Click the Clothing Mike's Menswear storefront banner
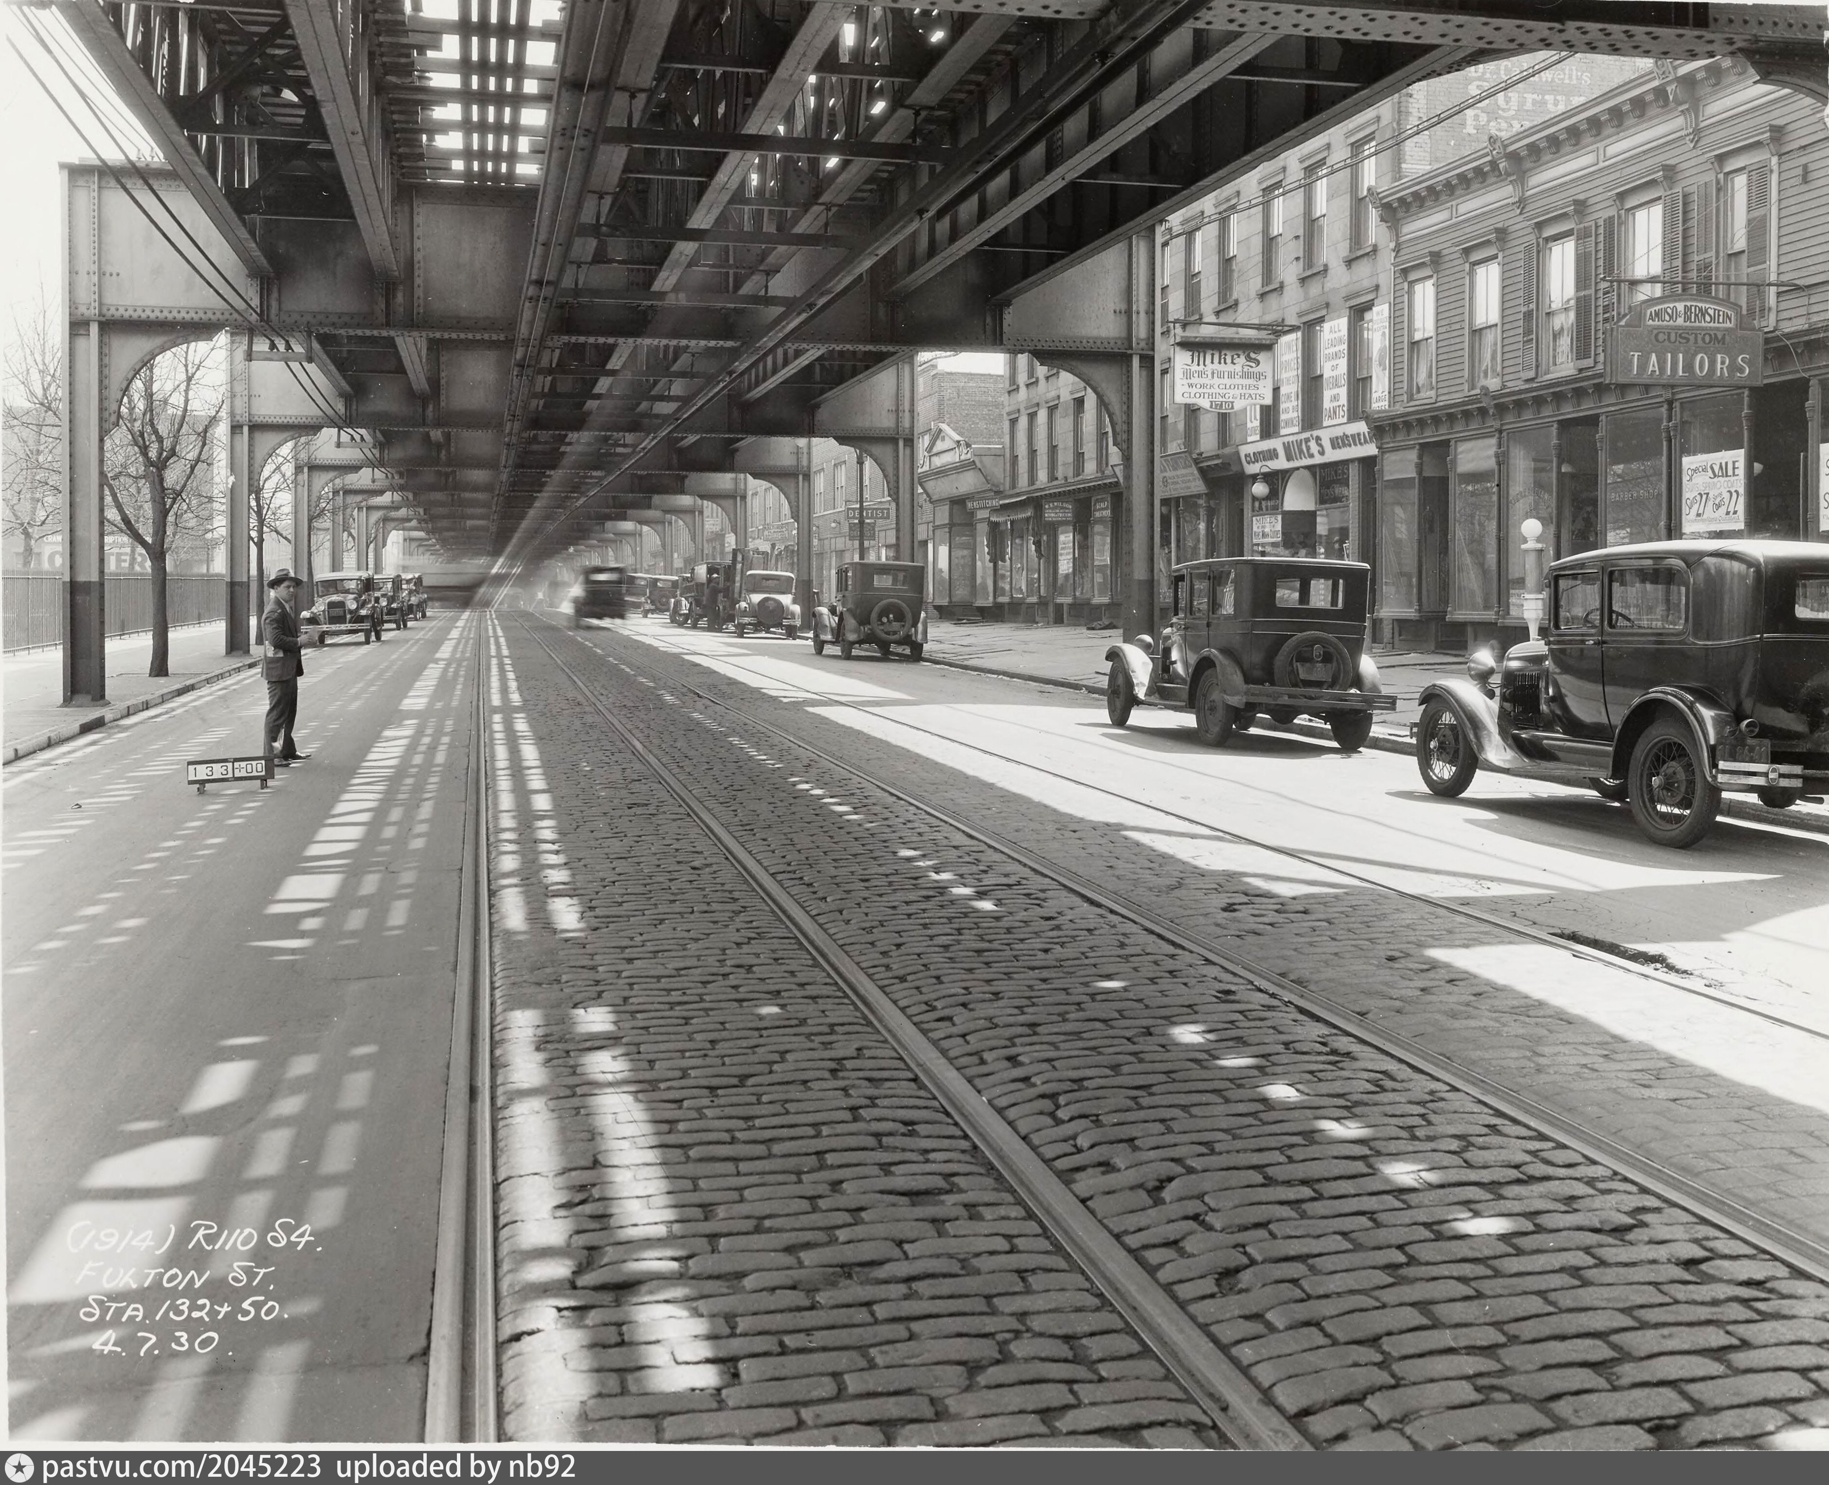The height and width of the screenshot is (1485, 1829). [x=1307, y=450]
